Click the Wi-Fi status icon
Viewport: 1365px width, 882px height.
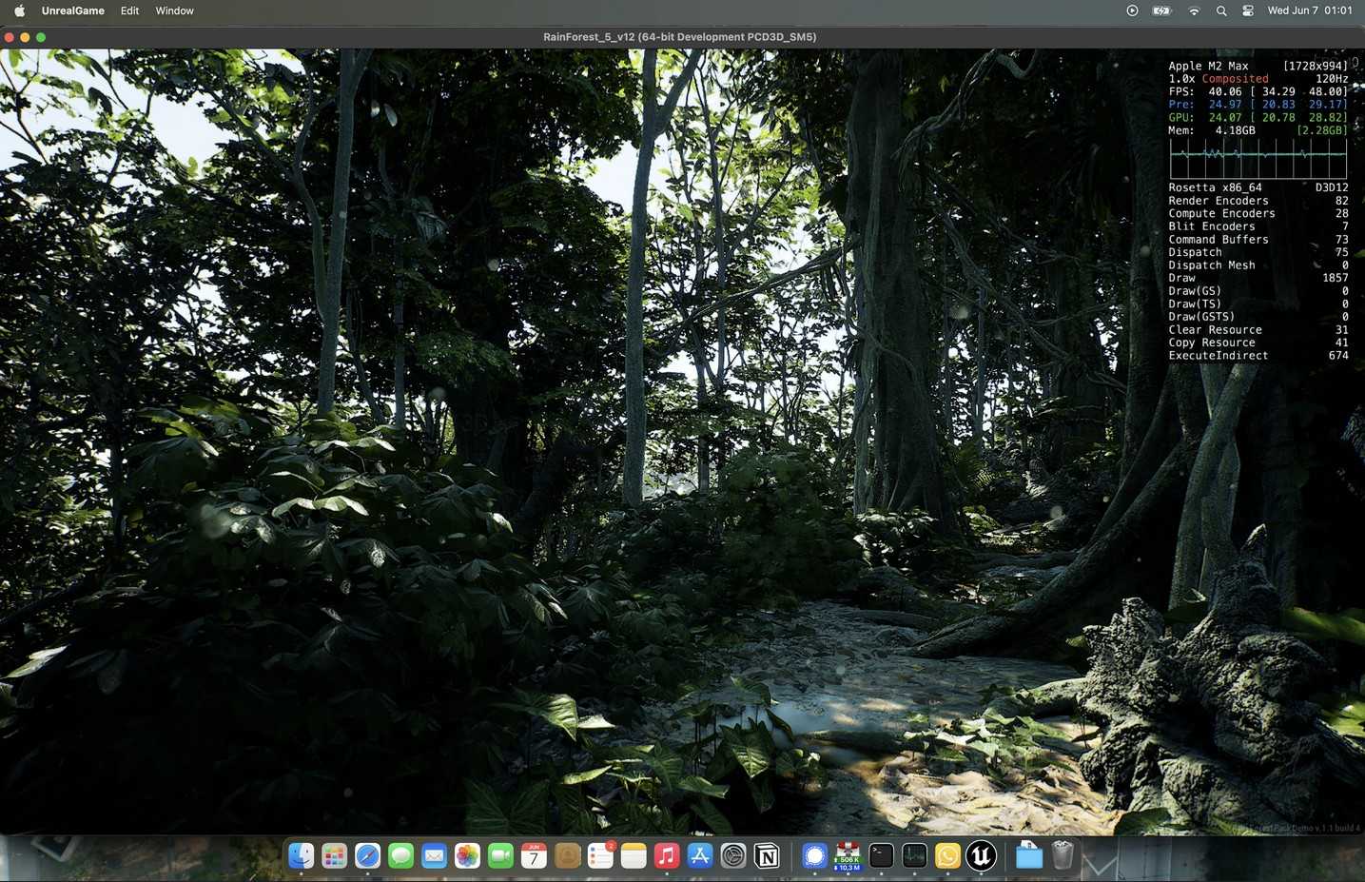click(x=1194, y=10)
